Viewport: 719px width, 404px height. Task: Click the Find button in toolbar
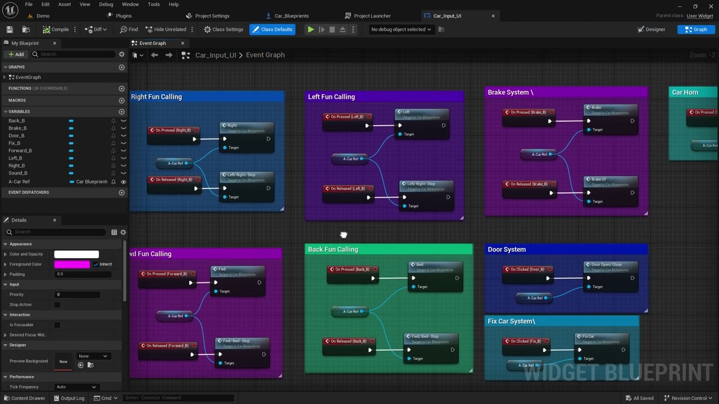tap(129, 29)
